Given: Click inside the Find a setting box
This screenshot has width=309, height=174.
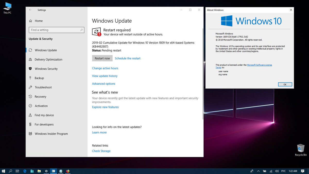Looking at the screenshot, I should coord(56,30).
